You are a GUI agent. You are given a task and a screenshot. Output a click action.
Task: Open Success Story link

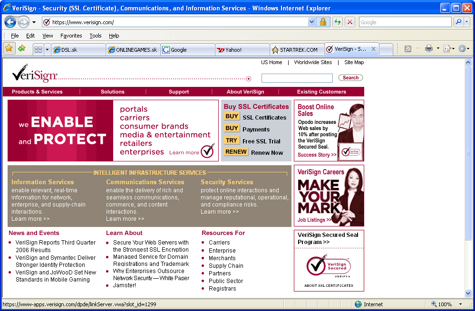[317, 155]
